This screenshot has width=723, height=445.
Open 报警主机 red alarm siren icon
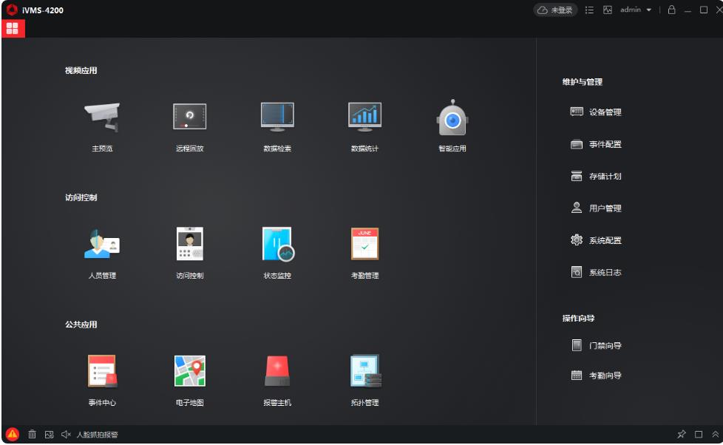pos(277,371)
